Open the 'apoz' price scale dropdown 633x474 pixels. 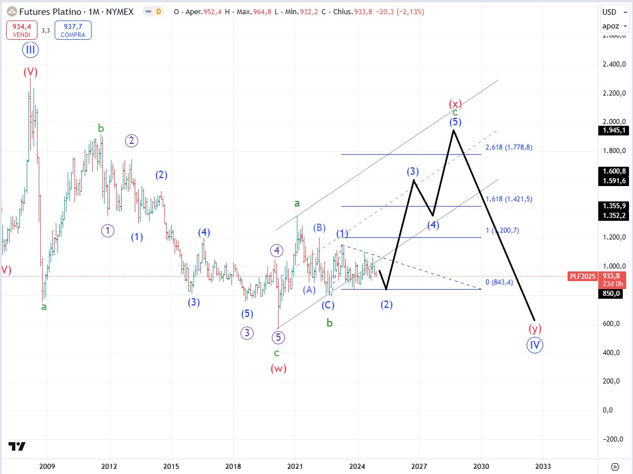click(x=614, y=26)
